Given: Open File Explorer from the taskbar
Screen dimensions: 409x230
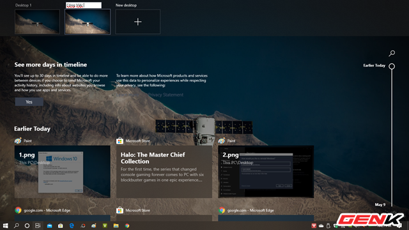Looking at the screenshot, I should (x=116, y=226).
